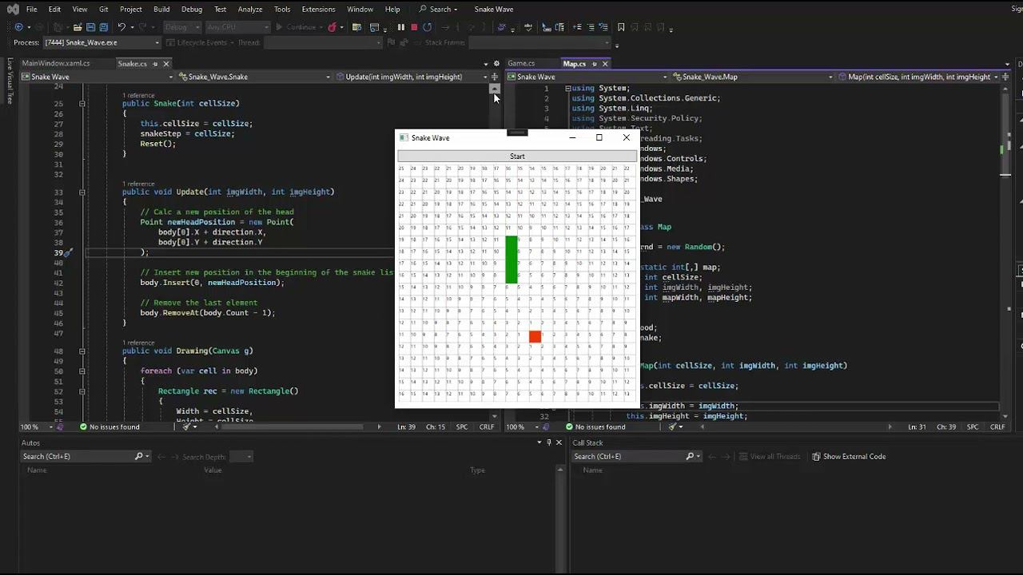Click left editor No issues found indicator
This screenshot has height=575, width=1023.
click(109, 427)
